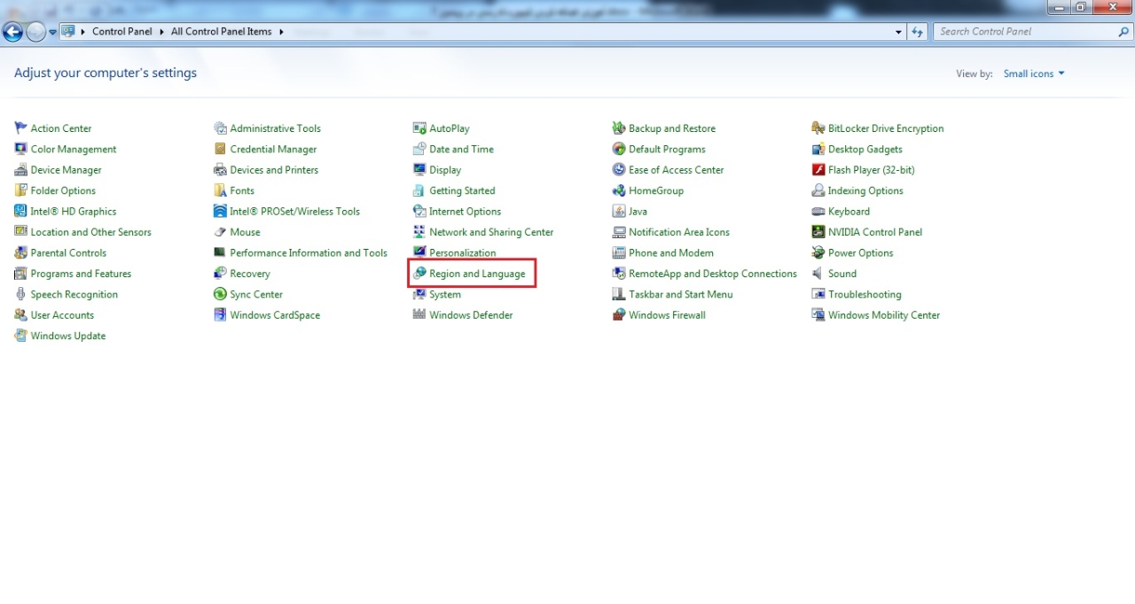This screenshot has height=604, width=1135.
Task: Open the System link
Action: pos(445,295)
